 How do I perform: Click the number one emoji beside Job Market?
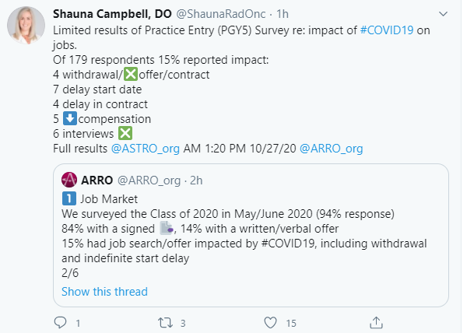tap(68, 198)
